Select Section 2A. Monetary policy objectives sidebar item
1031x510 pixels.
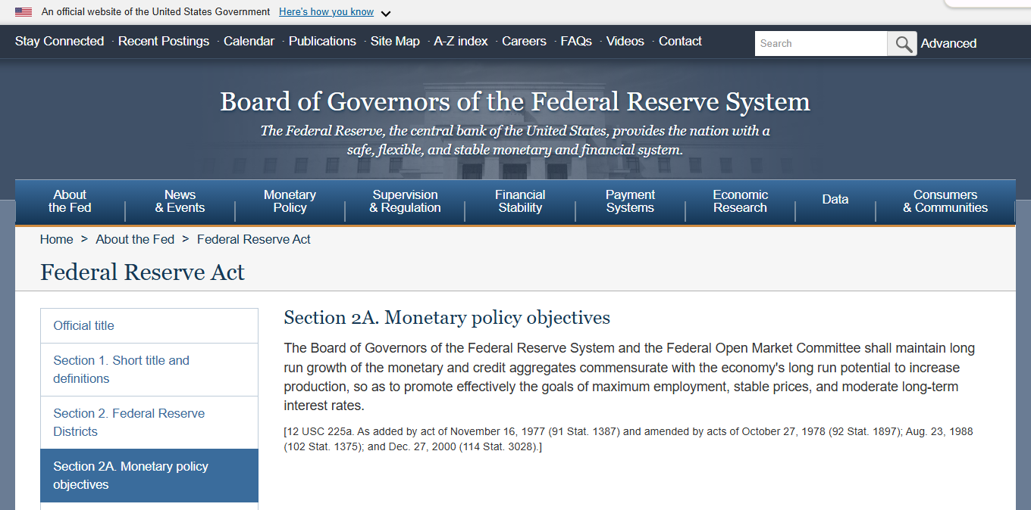[149, 475]
